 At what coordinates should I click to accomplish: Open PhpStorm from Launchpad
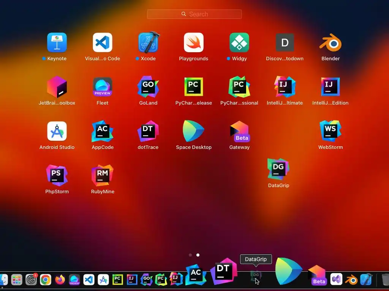coord(57,175)
